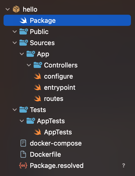Collapse the hello project root
135x176 pixels.
click(8, 9)
